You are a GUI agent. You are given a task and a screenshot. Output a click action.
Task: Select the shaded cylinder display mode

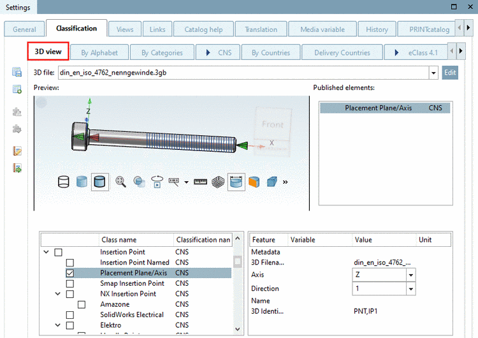(x=82, y=182)
